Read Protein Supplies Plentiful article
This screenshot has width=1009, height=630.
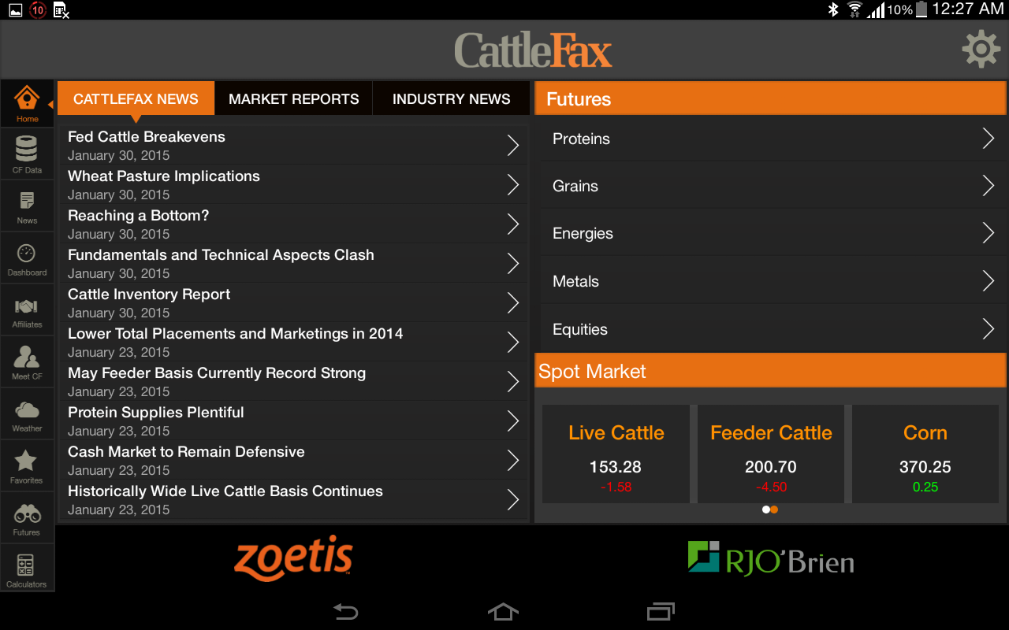click(293, 421)
